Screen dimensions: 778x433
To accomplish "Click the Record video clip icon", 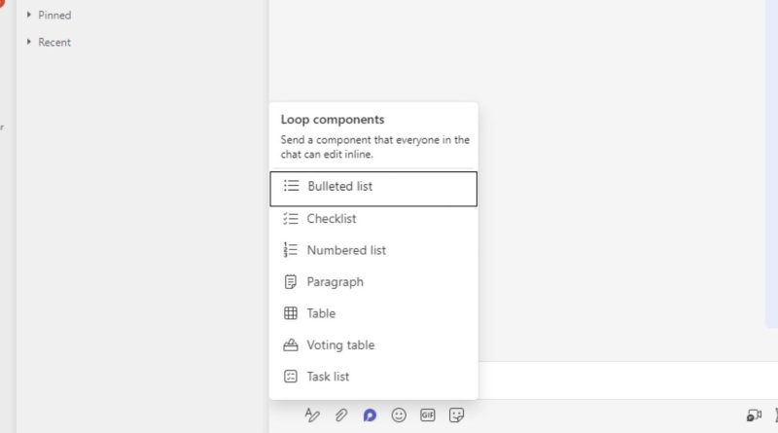I will pyautogui.click(x=754, y=415).
